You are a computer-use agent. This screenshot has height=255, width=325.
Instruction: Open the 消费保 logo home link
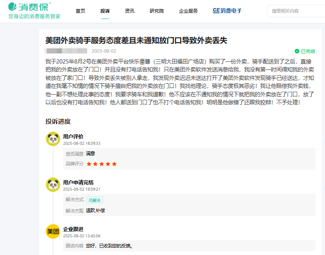(29, 7)
